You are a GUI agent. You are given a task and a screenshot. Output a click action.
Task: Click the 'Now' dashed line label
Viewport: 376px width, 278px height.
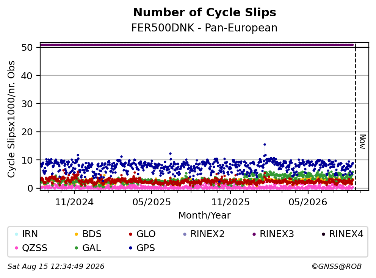tap(362, 142)
